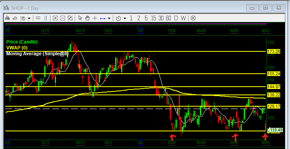Open the indicators line-study icon
Screen dimensions: 290x149
[x=15, y=18]
